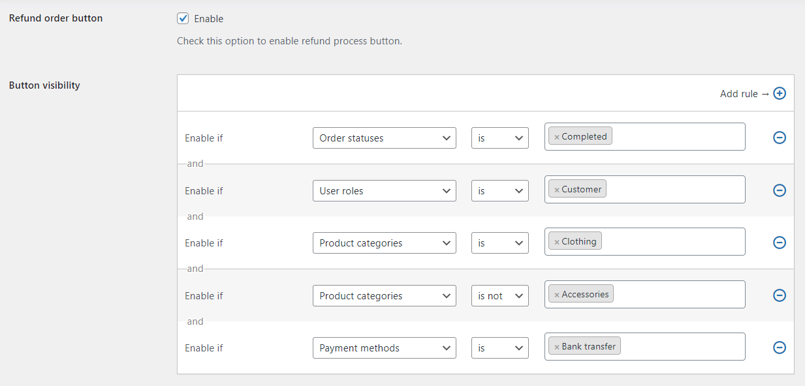Open the 'is' operator dropdown for Clothing
Screen dimensions: 805x386
[500, 243]
